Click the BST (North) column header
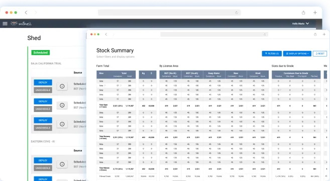This screenshot has width=330, height=181. (x=170, y=73)
